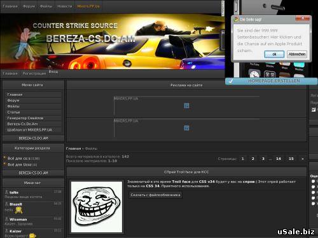Viewport: 318px width, 238px height.
Task: Click the upper MIXERS.PP.UA ad text
Action: 126,98
